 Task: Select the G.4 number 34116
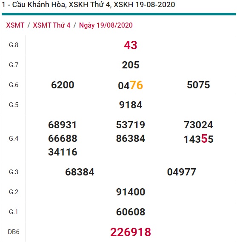63,152
